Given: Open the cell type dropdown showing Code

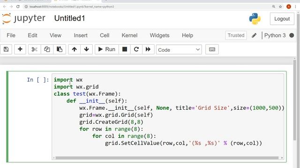Looking at the screenshot, I should point(179,50).
